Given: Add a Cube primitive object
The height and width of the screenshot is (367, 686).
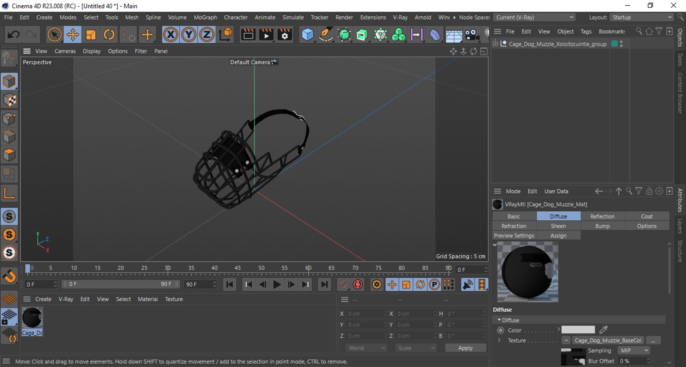Looking at the screenshot, I should click(307, 35).
